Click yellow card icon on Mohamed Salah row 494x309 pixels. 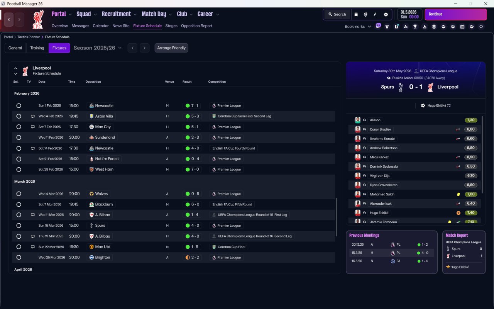pos(458,194)
